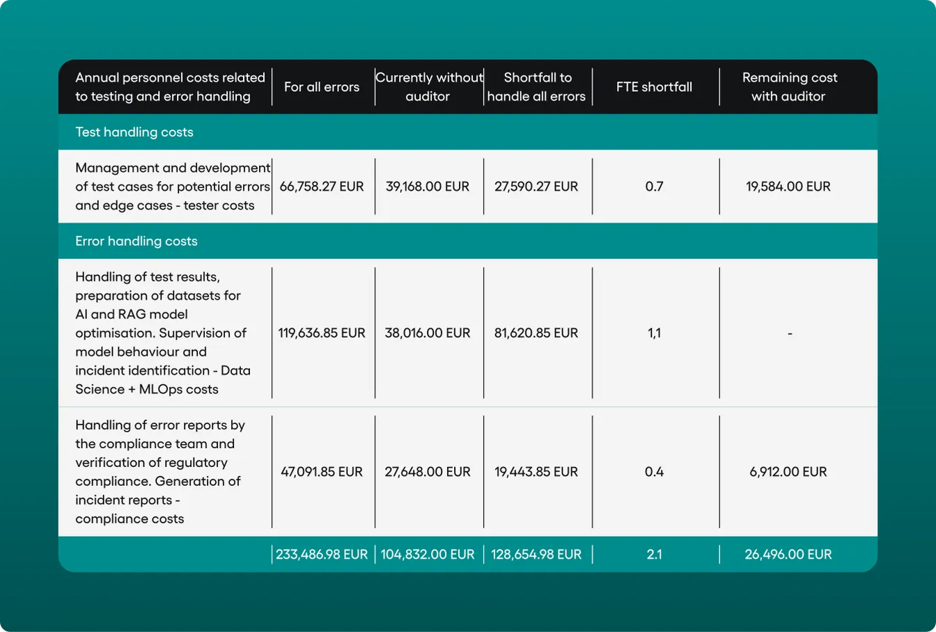Select the "Annual personnel costs" header cell
This screenshot has width=936, height=632.
coord(170,87)
